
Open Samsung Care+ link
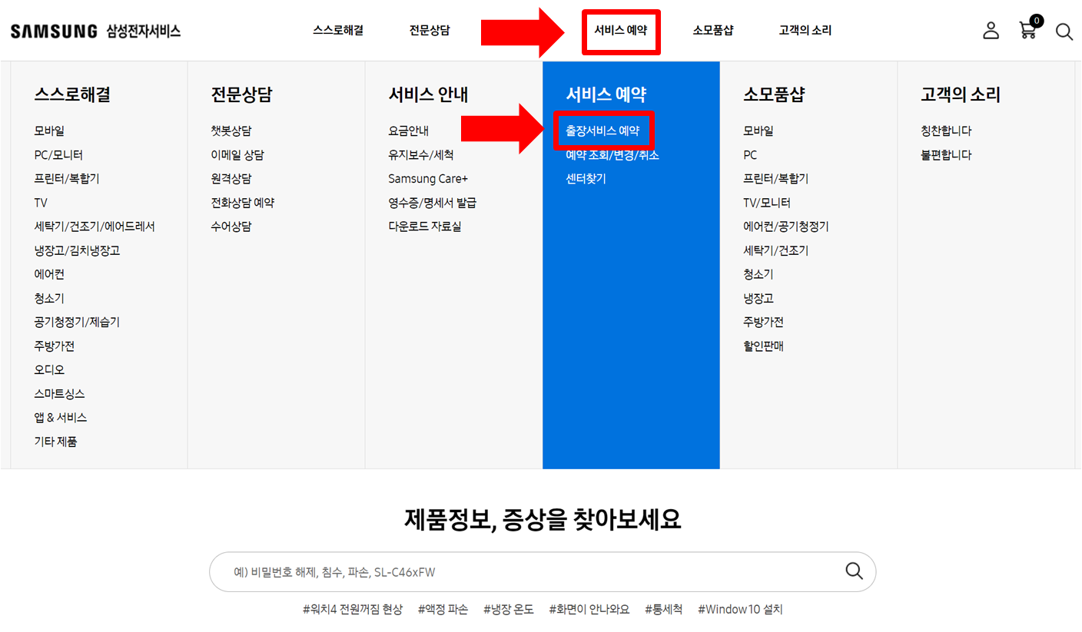pos(428,179)
